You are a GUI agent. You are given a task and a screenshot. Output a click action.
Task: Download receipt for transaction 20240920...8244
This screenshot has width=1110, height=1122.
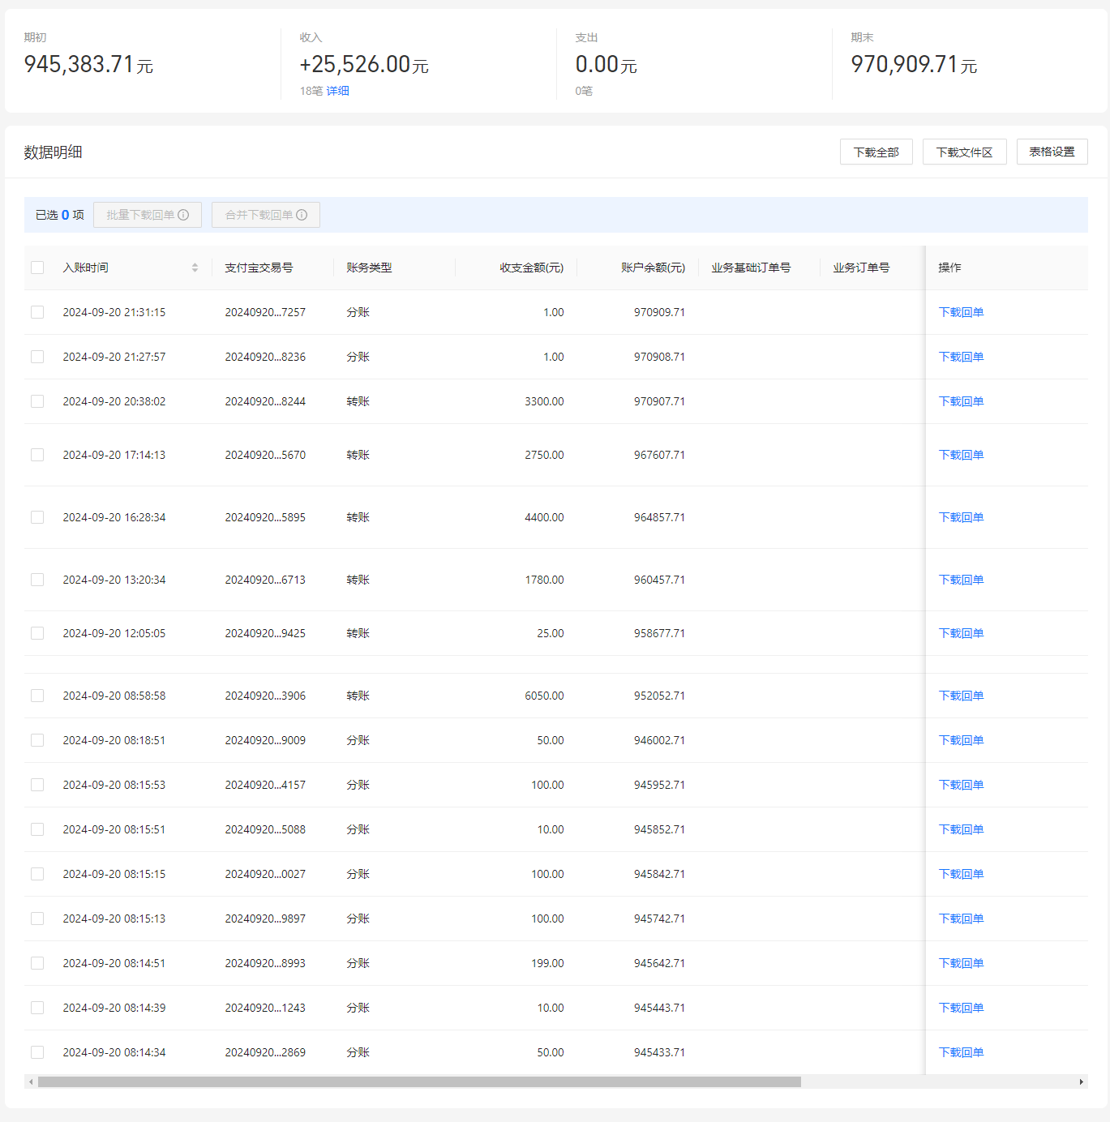pos(961,401)
